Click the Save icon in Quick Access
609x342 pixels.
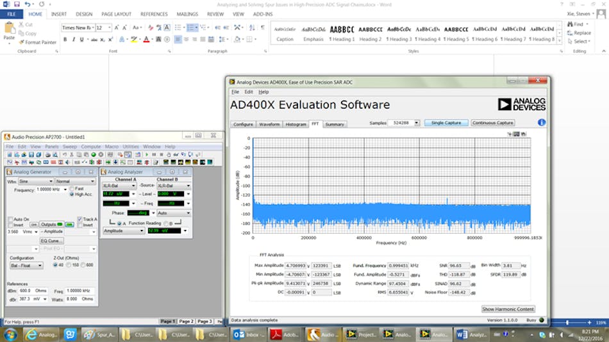(x=16, y=4)
